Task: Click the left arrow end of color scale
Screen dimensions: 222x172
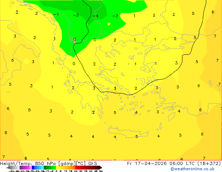Action: [x=8, y=167]
